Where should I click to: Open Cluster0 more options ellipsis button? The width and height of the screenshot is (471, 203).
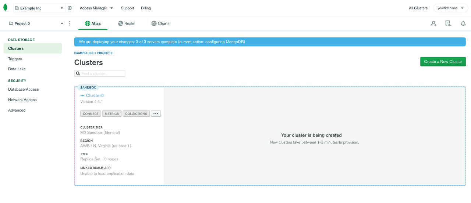point(156,113)
